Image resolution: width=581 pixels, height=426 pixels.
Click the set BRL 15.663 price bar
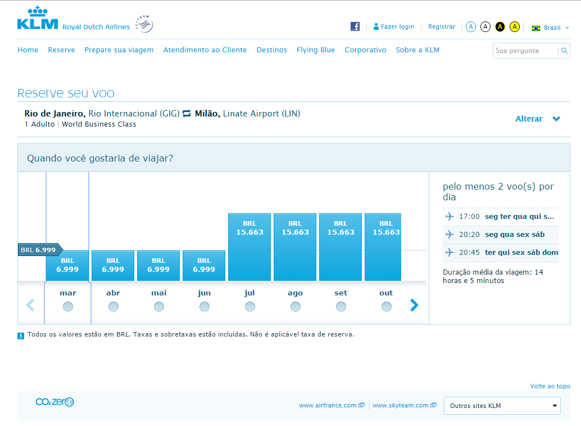click(341, 247)
